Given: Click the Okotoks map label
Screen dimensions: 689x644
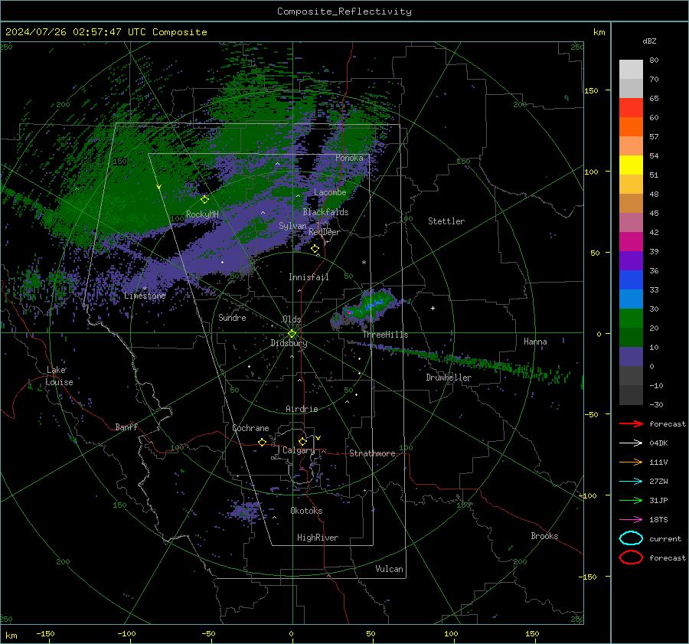Looking at the screenshot, I should [x=306, y=511].
